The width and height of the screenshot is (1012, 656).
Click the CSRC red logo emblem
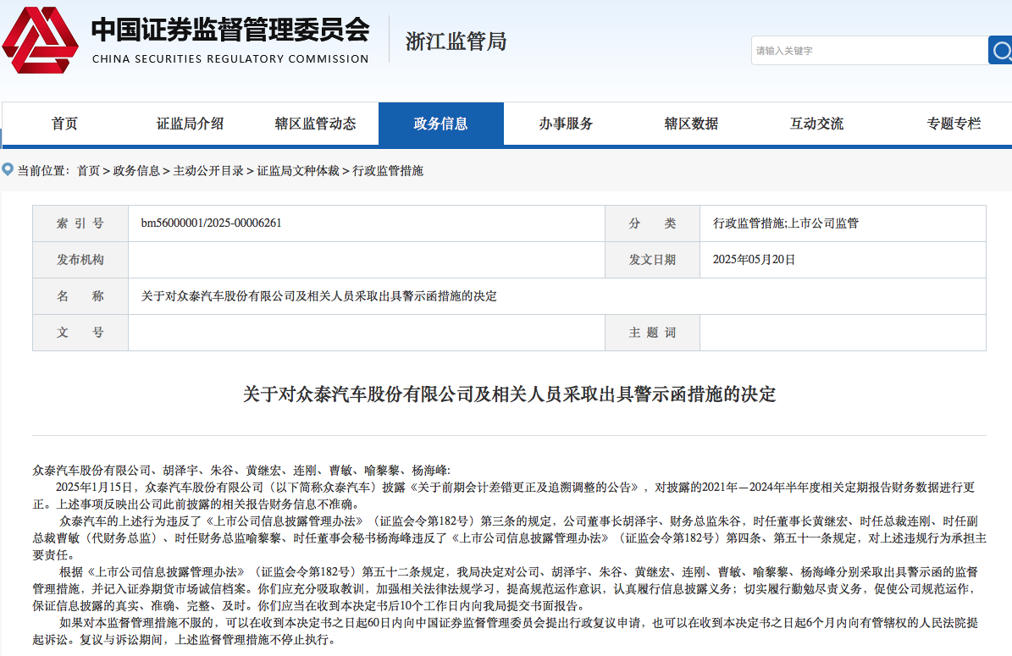40,40
